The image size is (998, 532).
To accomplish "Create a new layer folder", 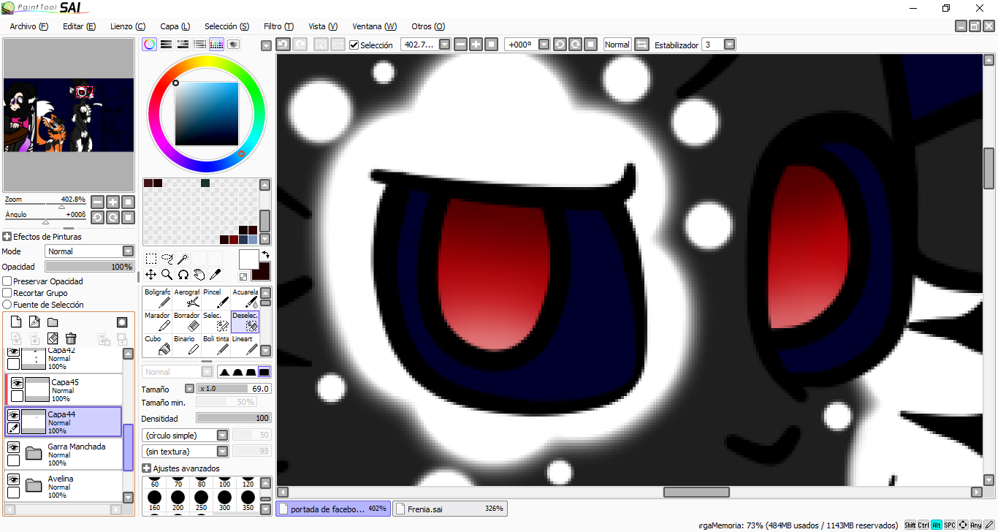I will (x=53, y=322).
